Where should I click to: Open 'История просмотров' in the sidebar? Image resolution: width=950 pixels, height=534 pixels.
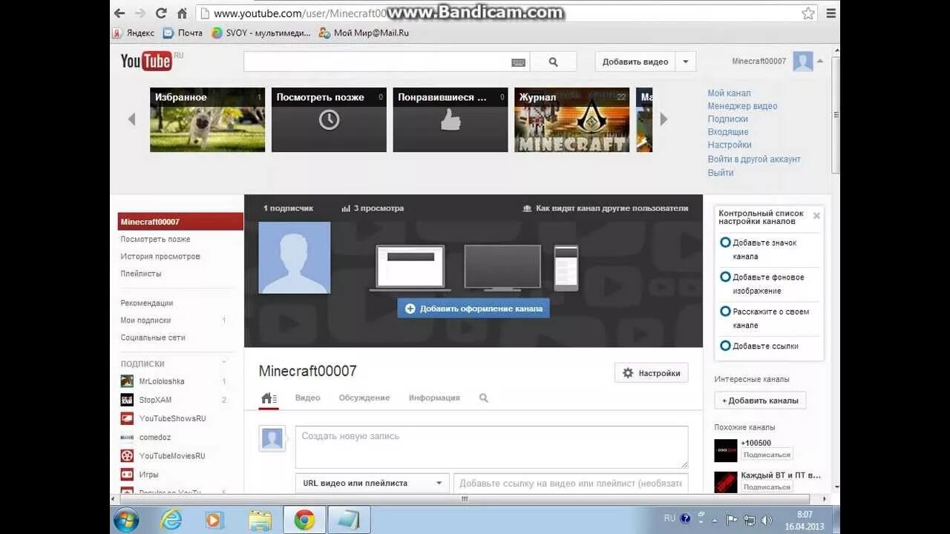click(x=160, y=257)
